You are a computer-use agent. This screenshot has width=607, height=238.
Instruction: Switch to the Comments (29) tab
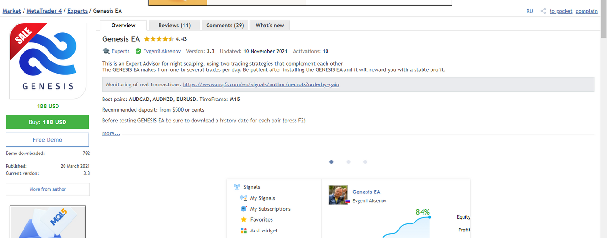click(x=225, y=25)
